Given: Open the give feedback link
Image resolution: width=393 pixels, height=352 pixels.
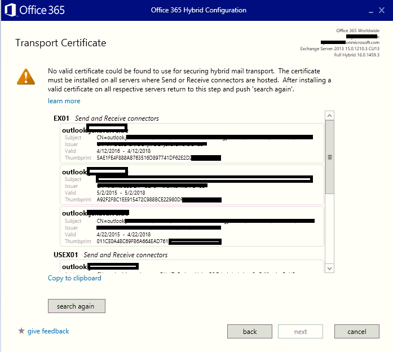Looking at the screenshot, I should (48, 331).
